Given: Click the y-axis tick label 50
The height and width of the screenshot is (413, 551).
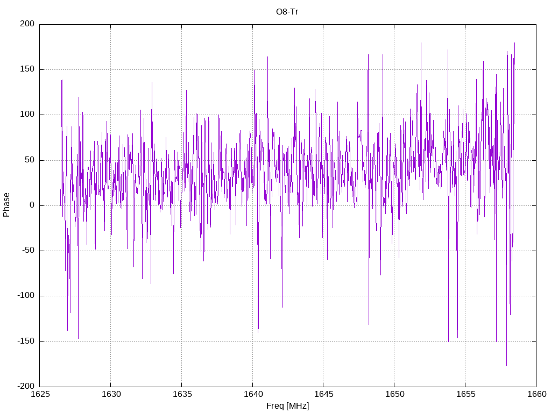Looking at the screenshot, I should [x=30, y=160].
